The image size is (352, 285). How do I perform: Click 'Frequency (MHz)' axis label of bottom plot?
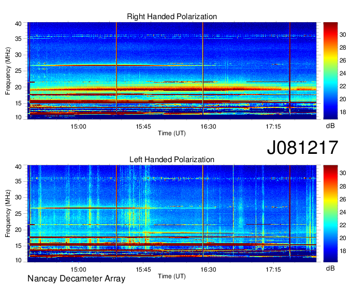[8, 214]
